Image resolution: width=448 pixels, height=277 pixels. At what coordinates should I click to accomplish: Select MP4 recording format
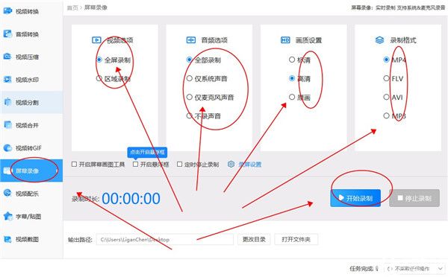[x=394, y=60]
